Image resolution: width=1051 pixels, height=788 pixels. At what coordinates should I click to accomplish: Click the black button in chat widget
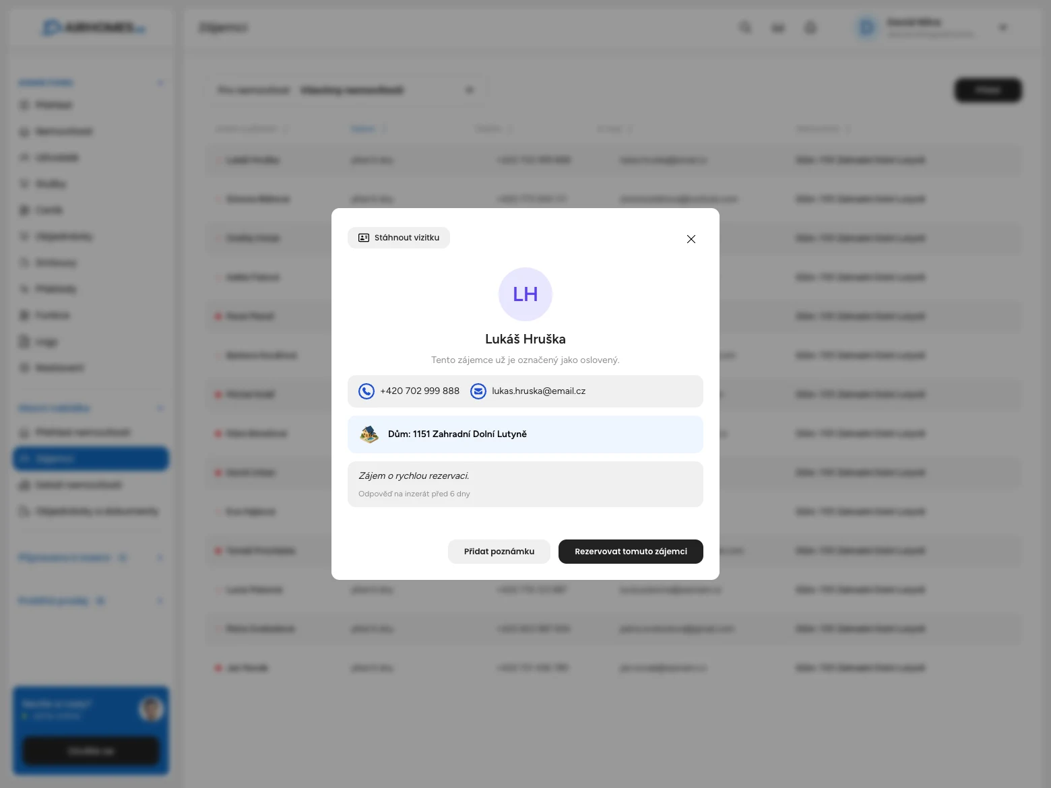[91, 750]
